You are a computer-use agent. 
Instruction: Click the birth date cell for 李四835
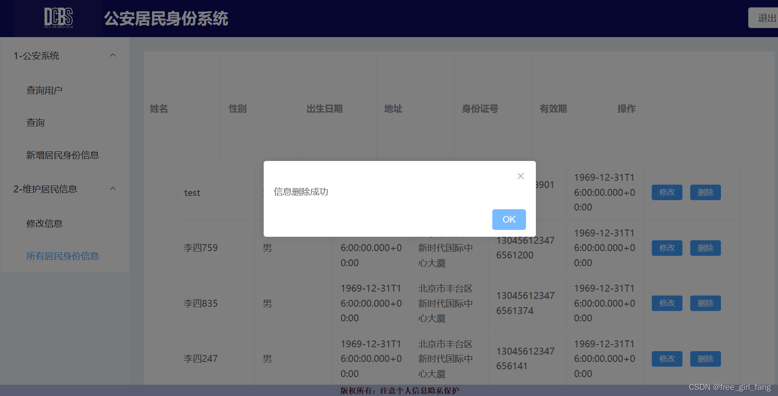(371, 303)
